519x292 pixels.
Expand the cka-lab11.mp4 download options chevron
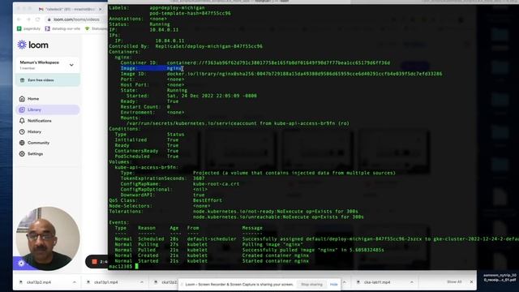coord(412,282)
